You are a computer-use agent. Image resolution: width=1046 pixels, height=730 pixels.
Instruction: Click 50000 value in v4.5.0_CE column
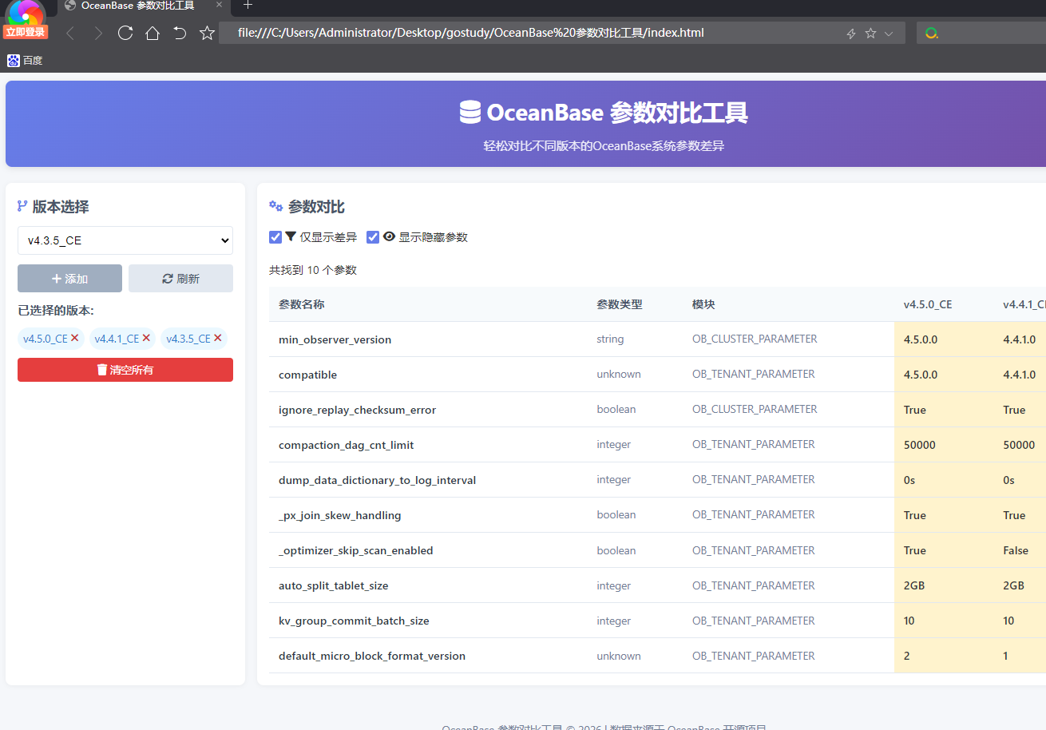point(920,445)
